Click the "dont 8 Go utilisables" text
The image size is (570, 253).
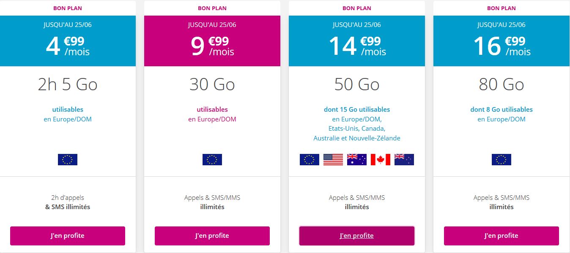pos(501,110)
